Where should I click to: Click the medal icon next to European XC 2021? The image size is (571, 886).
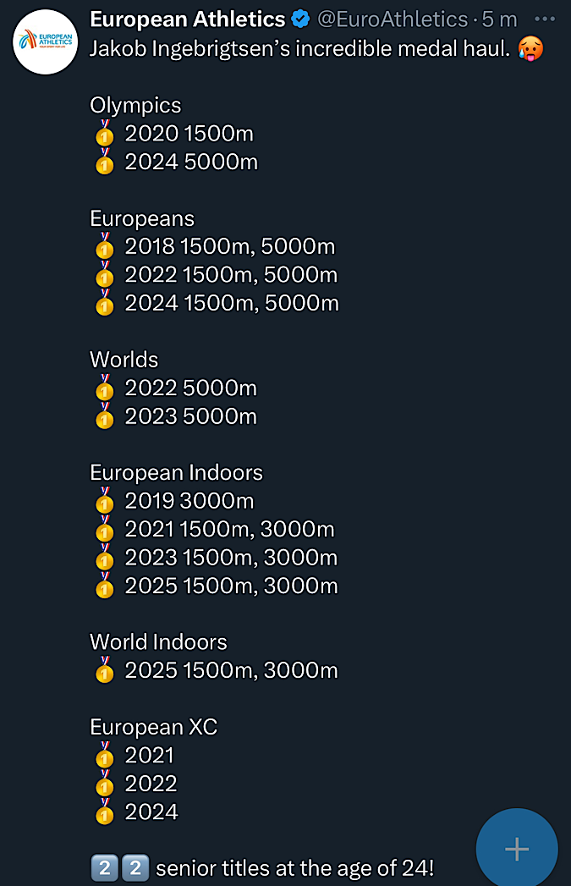[x=105, y=755]
